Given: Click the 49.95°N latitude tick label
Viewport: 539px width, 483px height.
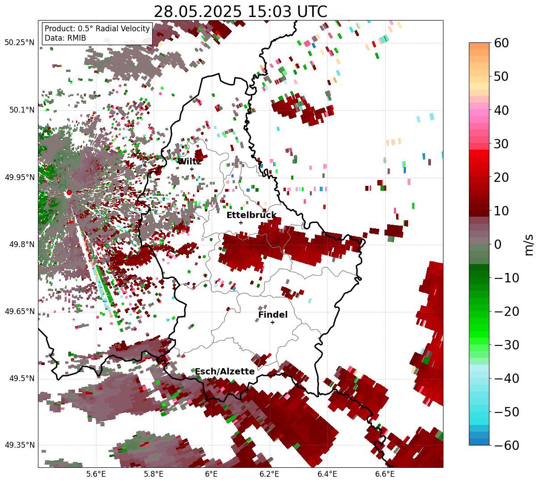Looking at the screenshot, I should coord(19,177).
